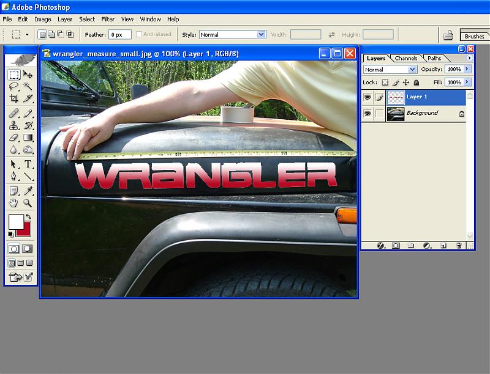Click the Intersect with Selection button
490x374 pixels.
pyautogui.click(x=70, y=34)
